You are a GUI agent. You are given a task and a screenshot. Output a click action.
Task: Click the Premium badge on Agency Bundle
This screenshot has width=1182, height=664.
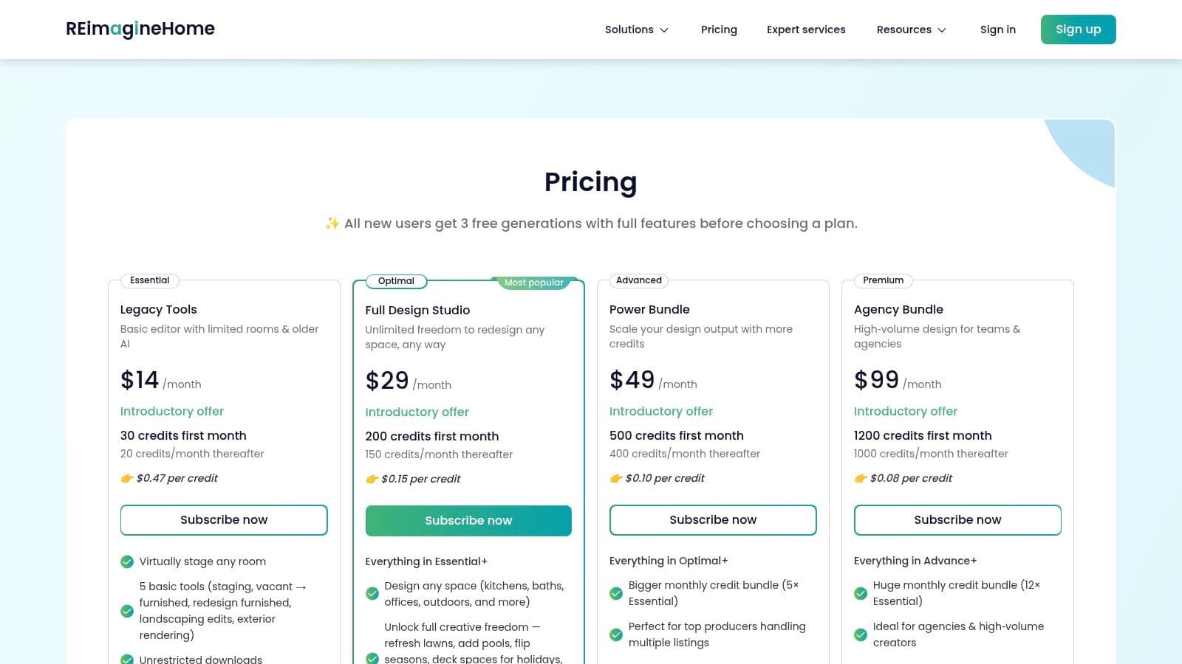coord(882,280)
